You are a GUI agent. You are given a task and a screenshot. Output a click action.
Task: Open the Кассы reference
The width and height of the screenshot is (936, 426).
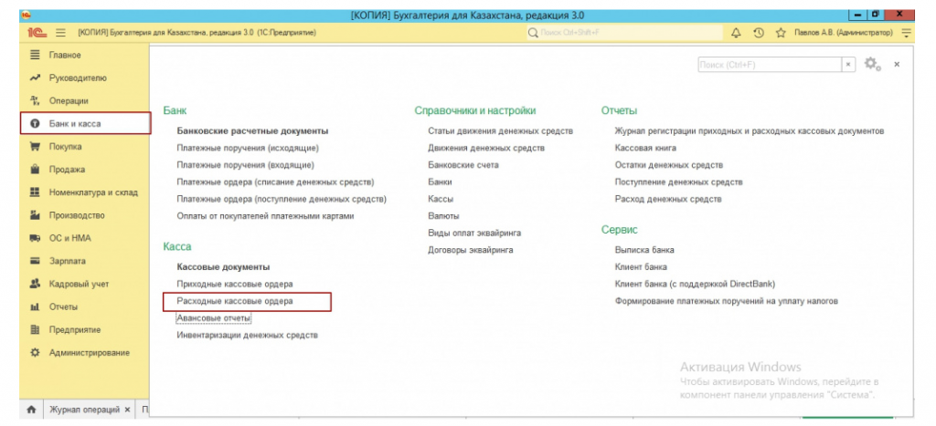tap(441, 199)
